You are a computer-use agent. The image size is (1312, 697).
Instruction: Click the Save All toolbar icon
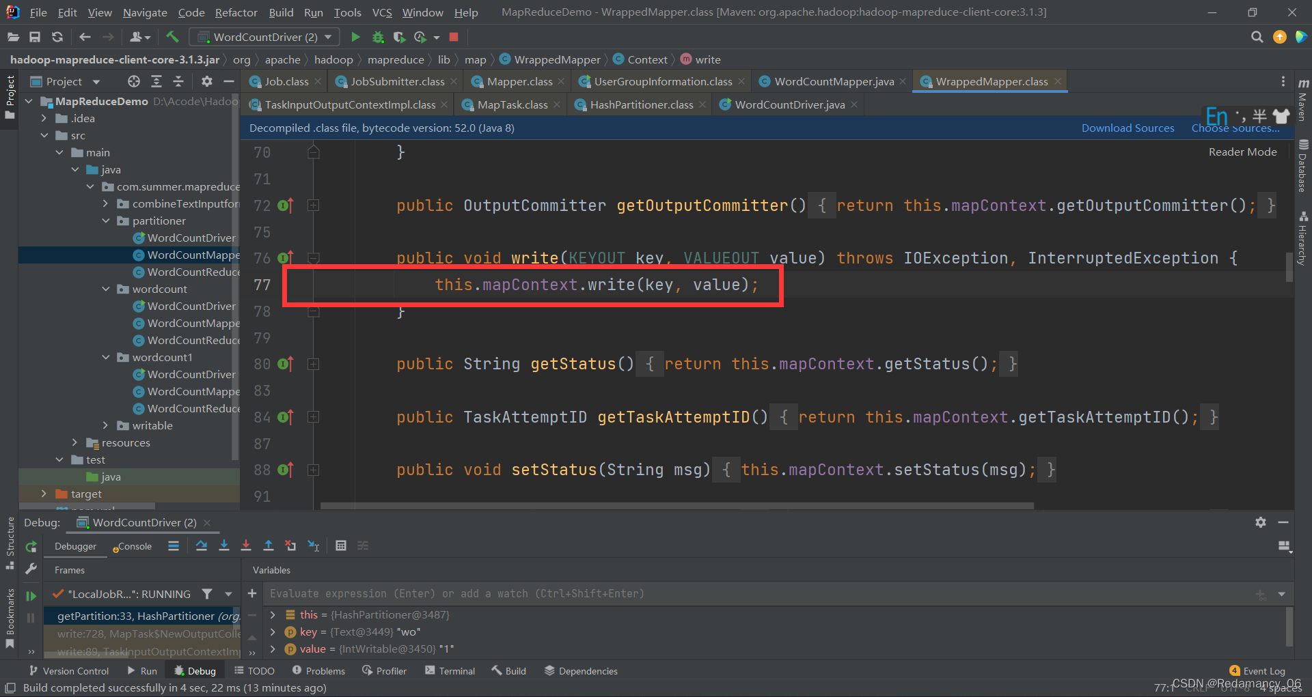[35, 37]
